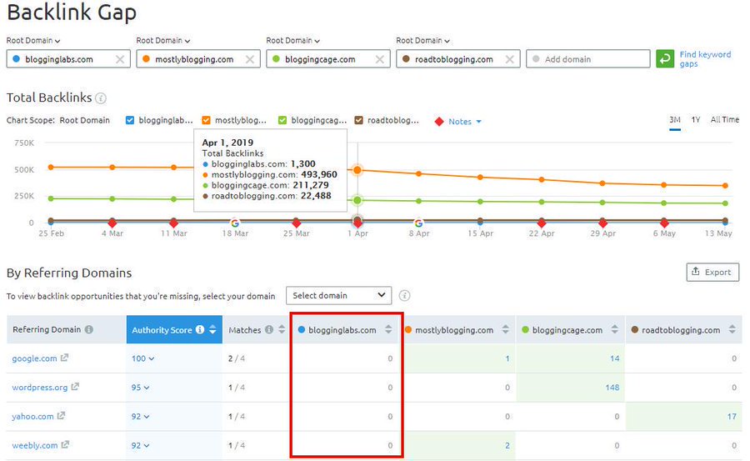Open Matches column info icon
The height and width of the screenshot is (461, 750).
tap(269, 329)
